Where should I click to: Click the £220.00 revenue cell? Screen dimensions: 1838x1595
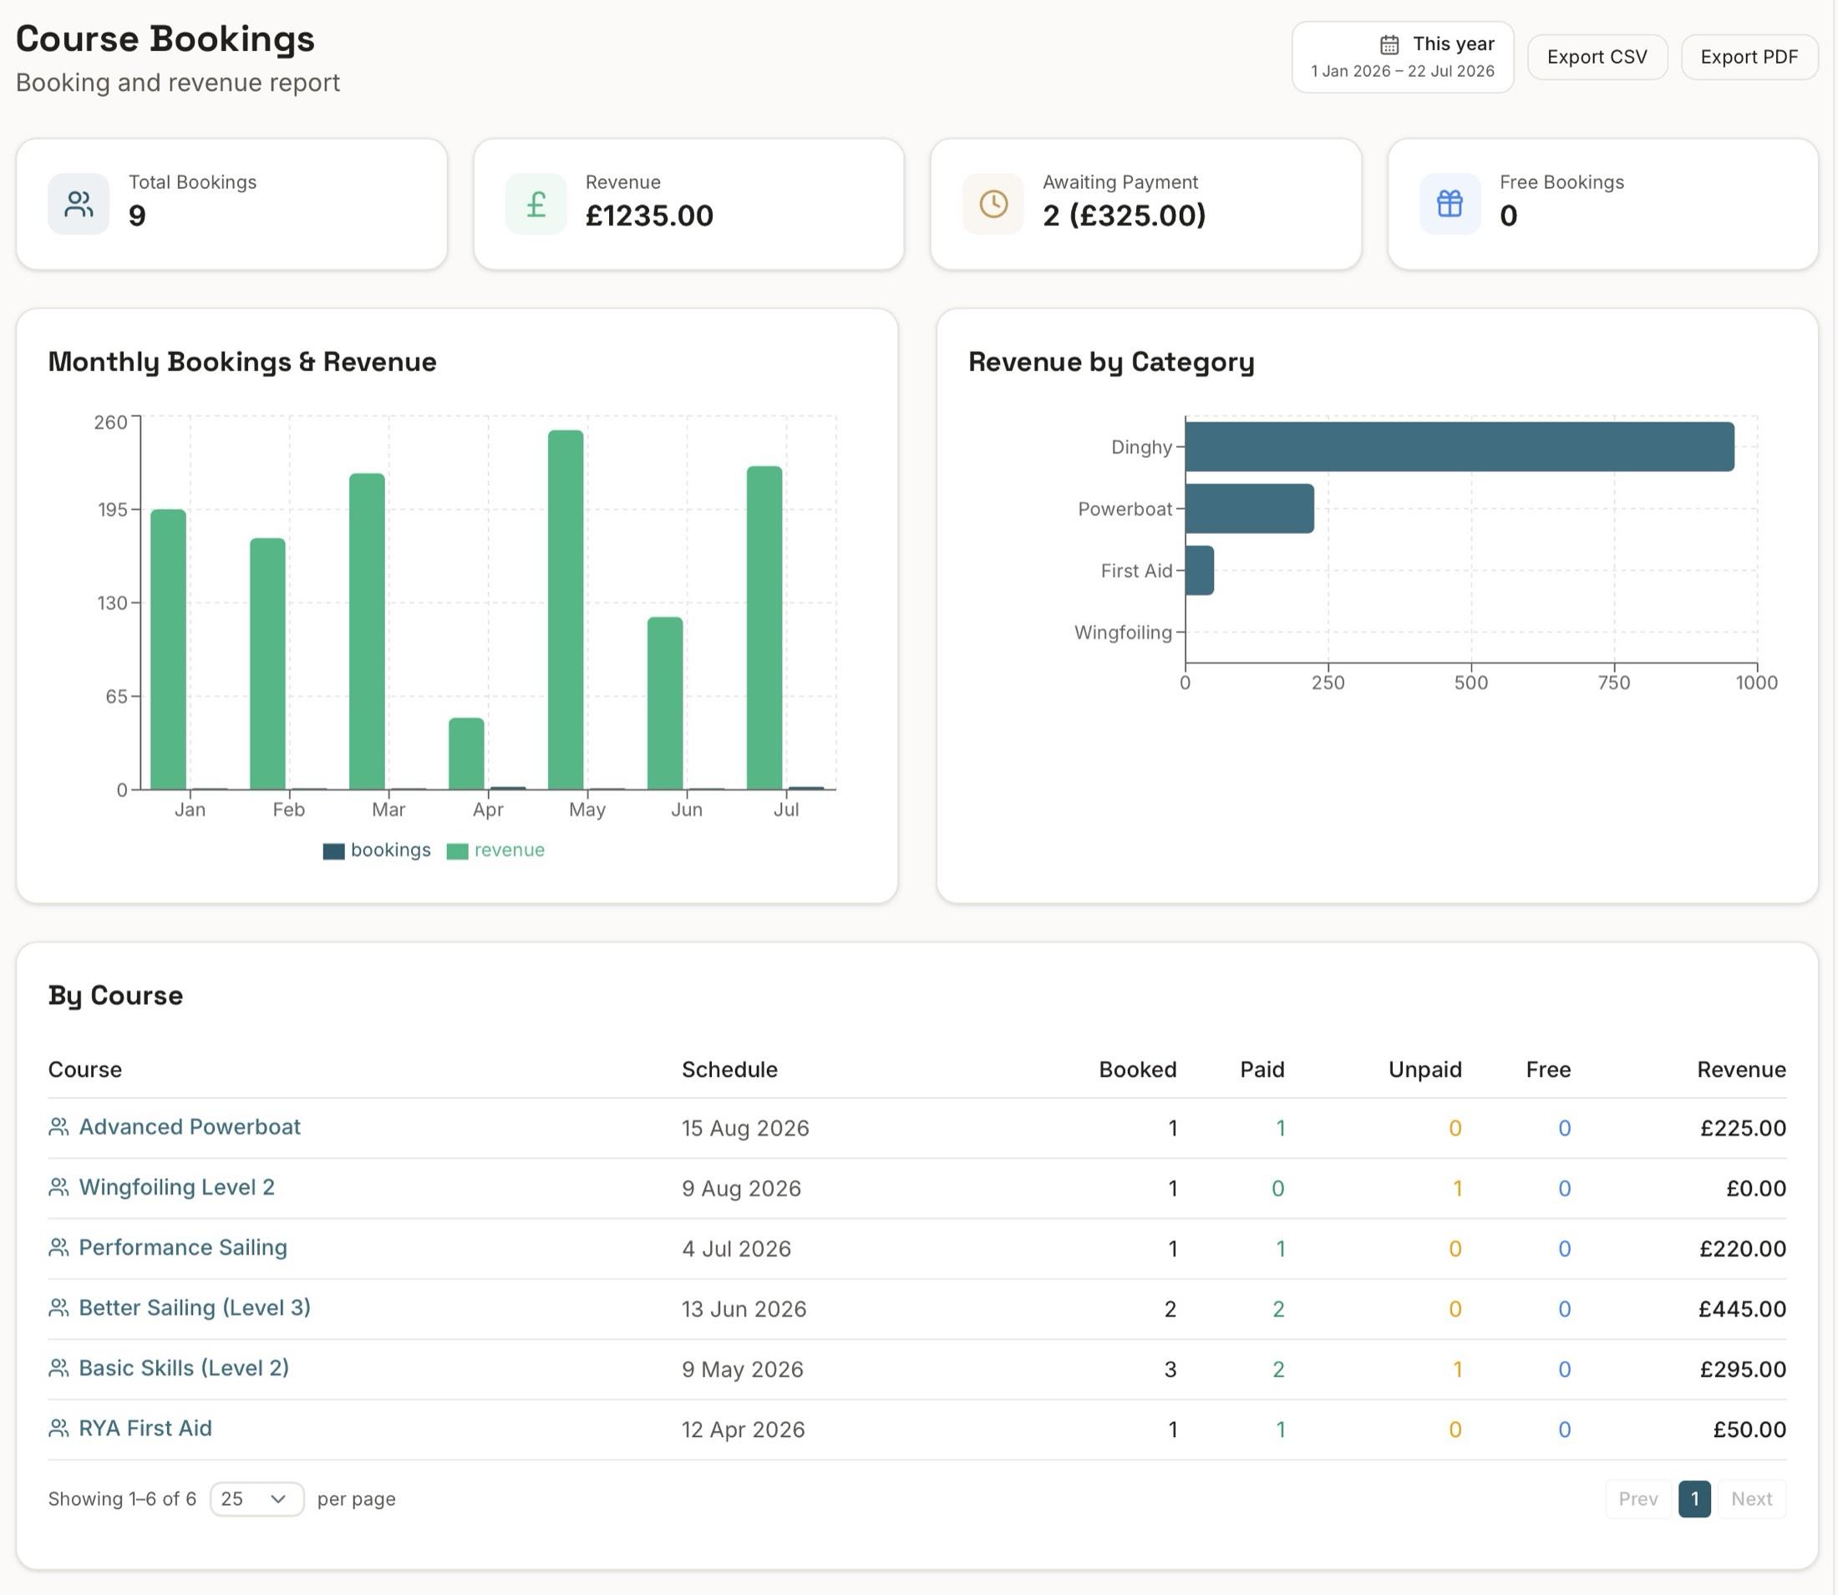point(1743,1249)
